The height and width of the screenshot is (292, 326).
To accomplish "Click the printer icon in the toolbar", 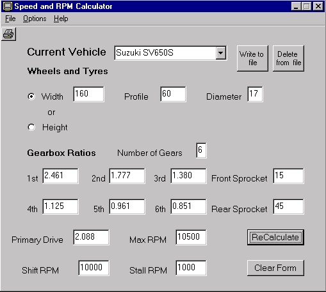I will point(8,34).
